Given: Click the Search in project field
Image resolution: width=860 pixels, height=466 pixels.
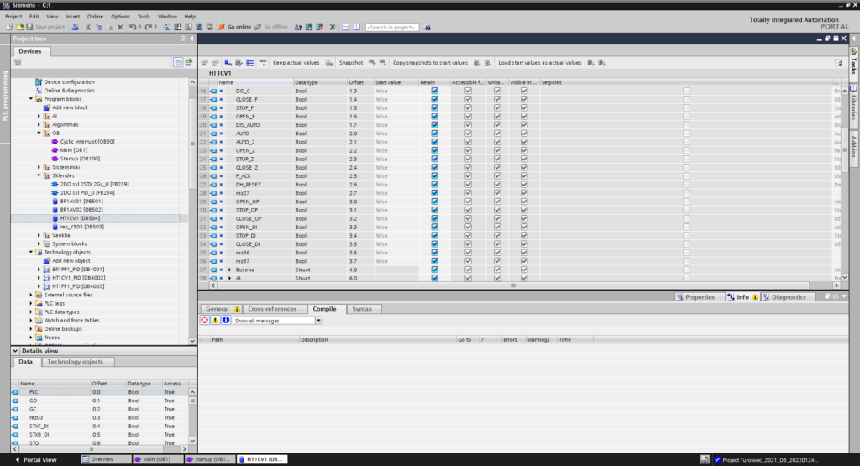Looking at the screenshot, I should point(392,27).
